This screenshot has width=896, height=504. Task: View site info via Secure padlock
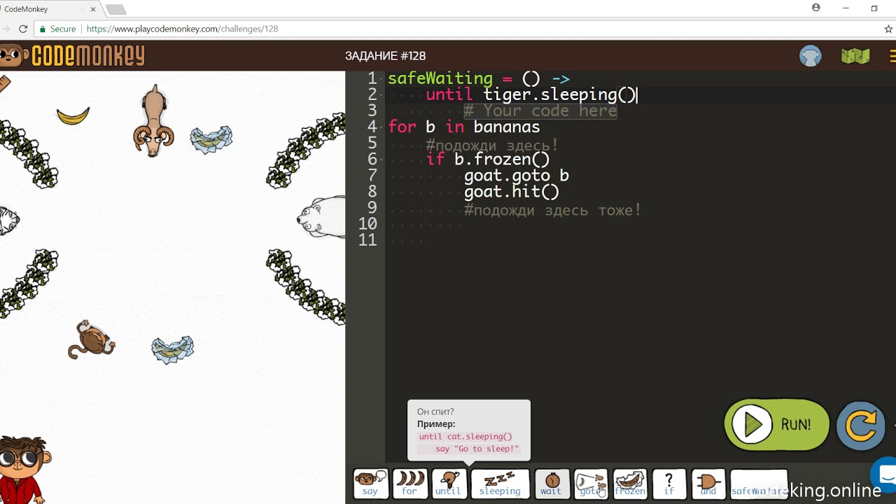click(x=57, y=29)
